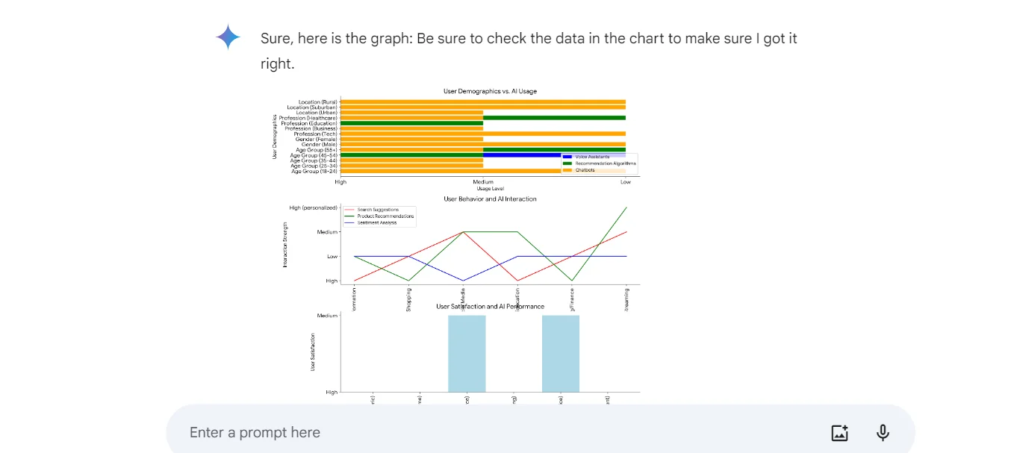Click the leftmost light blue satisfaction bar
The height and width of the screenshot is (453, 1020).
467,352
